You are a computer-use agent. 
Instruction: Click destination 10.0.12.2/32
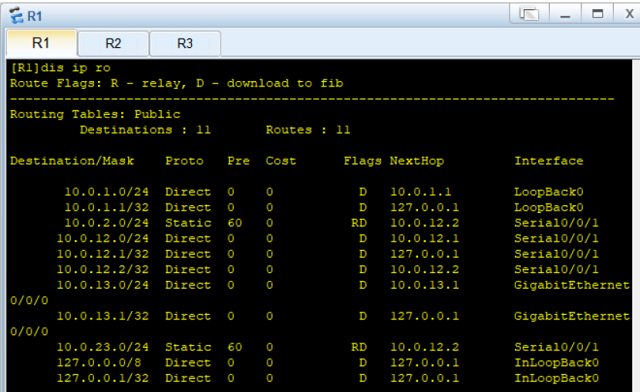[103, 269]
